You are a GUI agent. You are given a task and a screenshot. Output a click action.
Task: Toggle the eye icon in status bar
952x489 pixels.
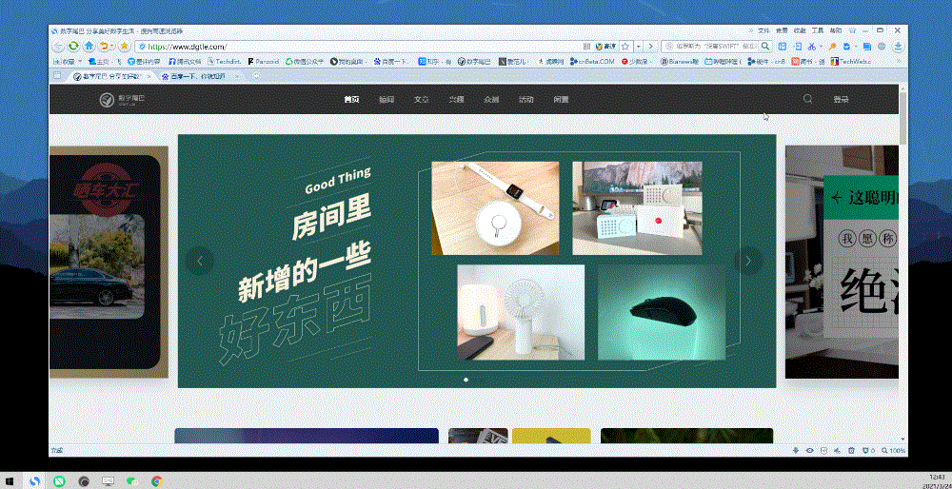[x=809, y=451]
